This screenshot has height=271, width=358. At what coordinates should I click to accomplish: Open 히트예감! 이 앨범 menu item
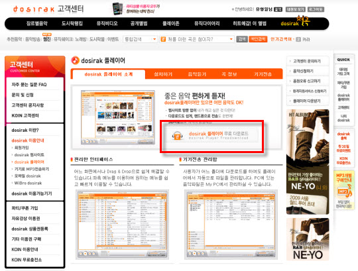coord(249,23)
